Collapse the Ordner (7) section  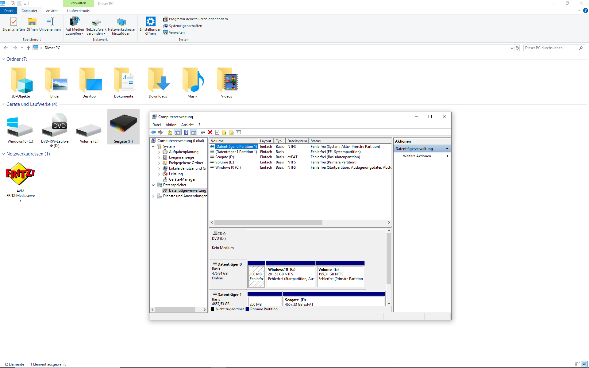point(4,59)
